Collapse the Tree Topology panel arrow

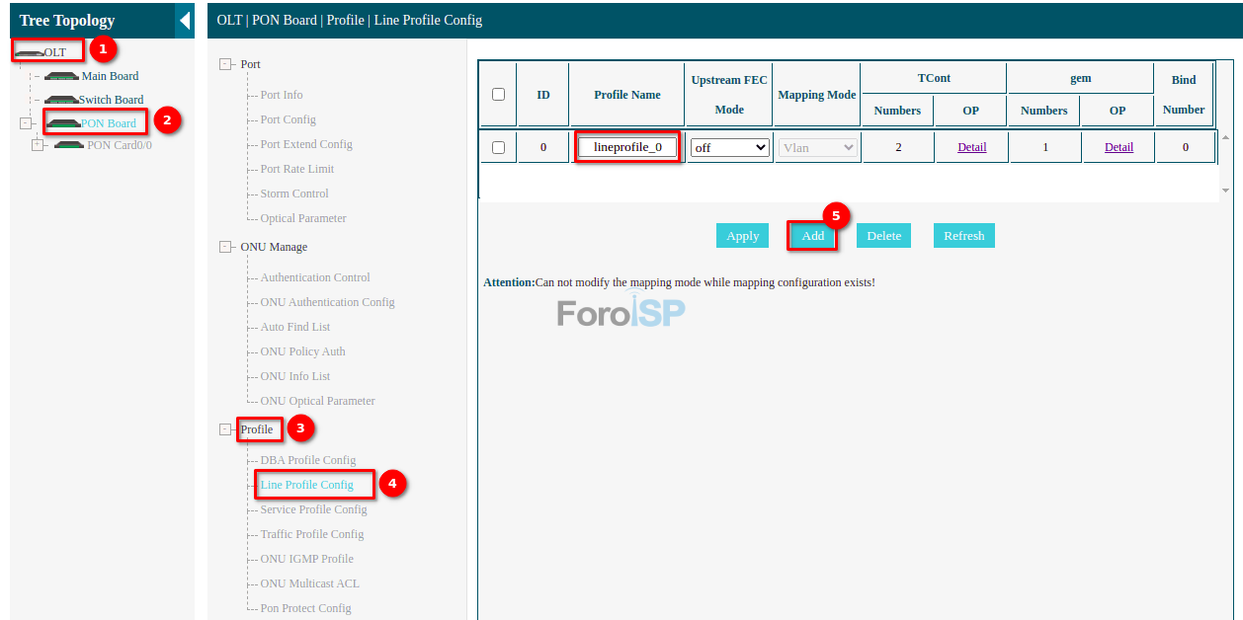pos(185,21)
